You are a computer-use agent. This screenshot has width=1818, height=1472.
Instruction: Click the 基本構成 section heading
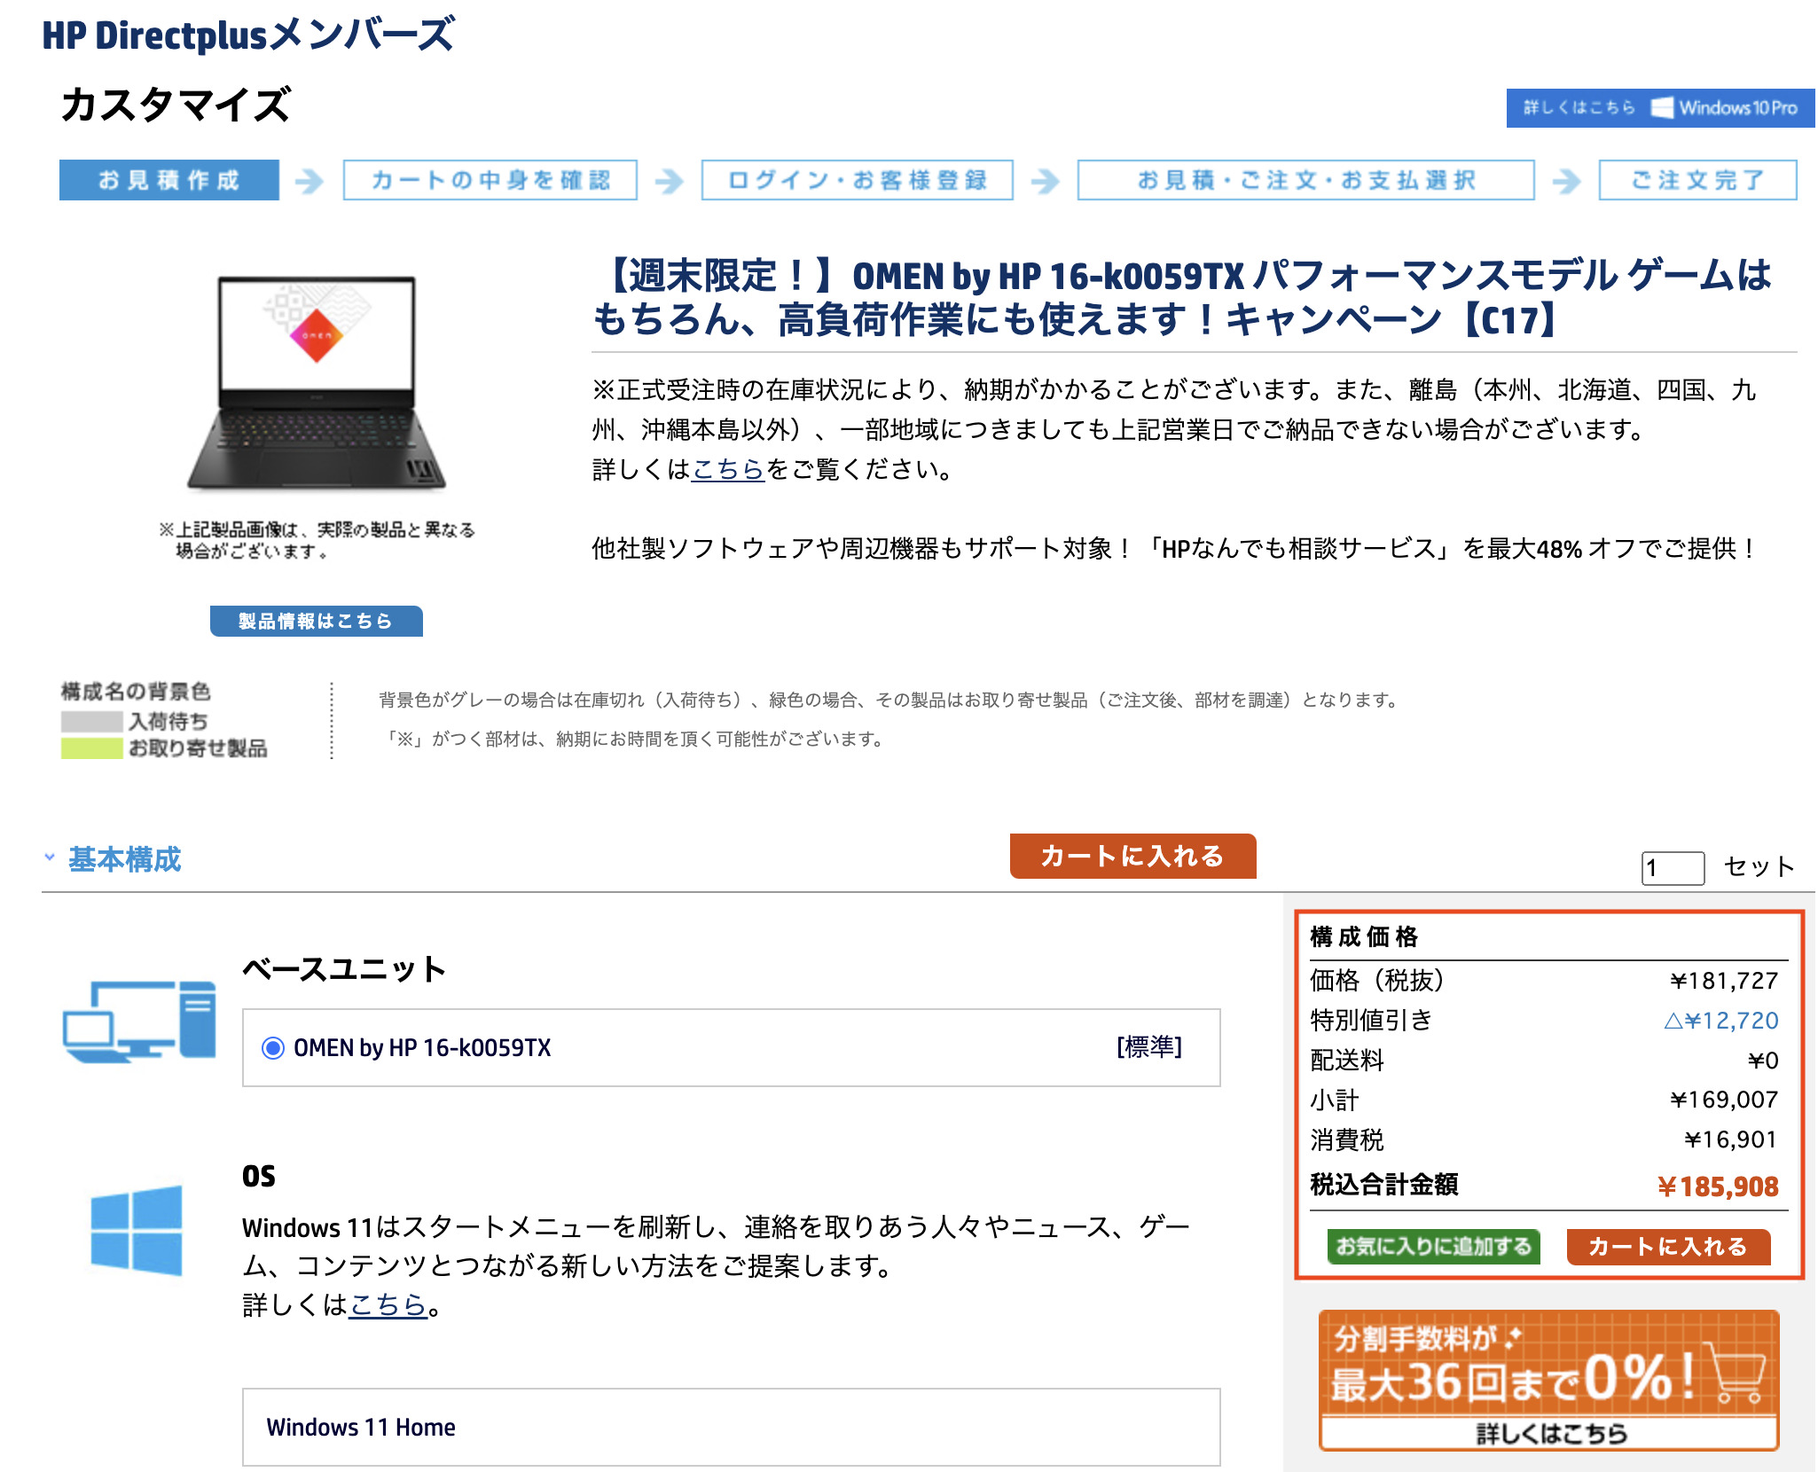click(x=125, y=859)
